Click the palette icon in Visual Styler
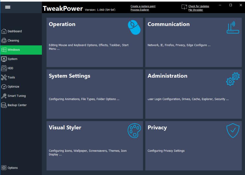The height and width of the screenshot is (175, 245). [x=134, y=131]
